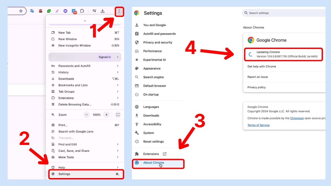The image size is (331, 186).
Task: Choose Delete Browsing Data… in the menu
Action: coord(85,104)
